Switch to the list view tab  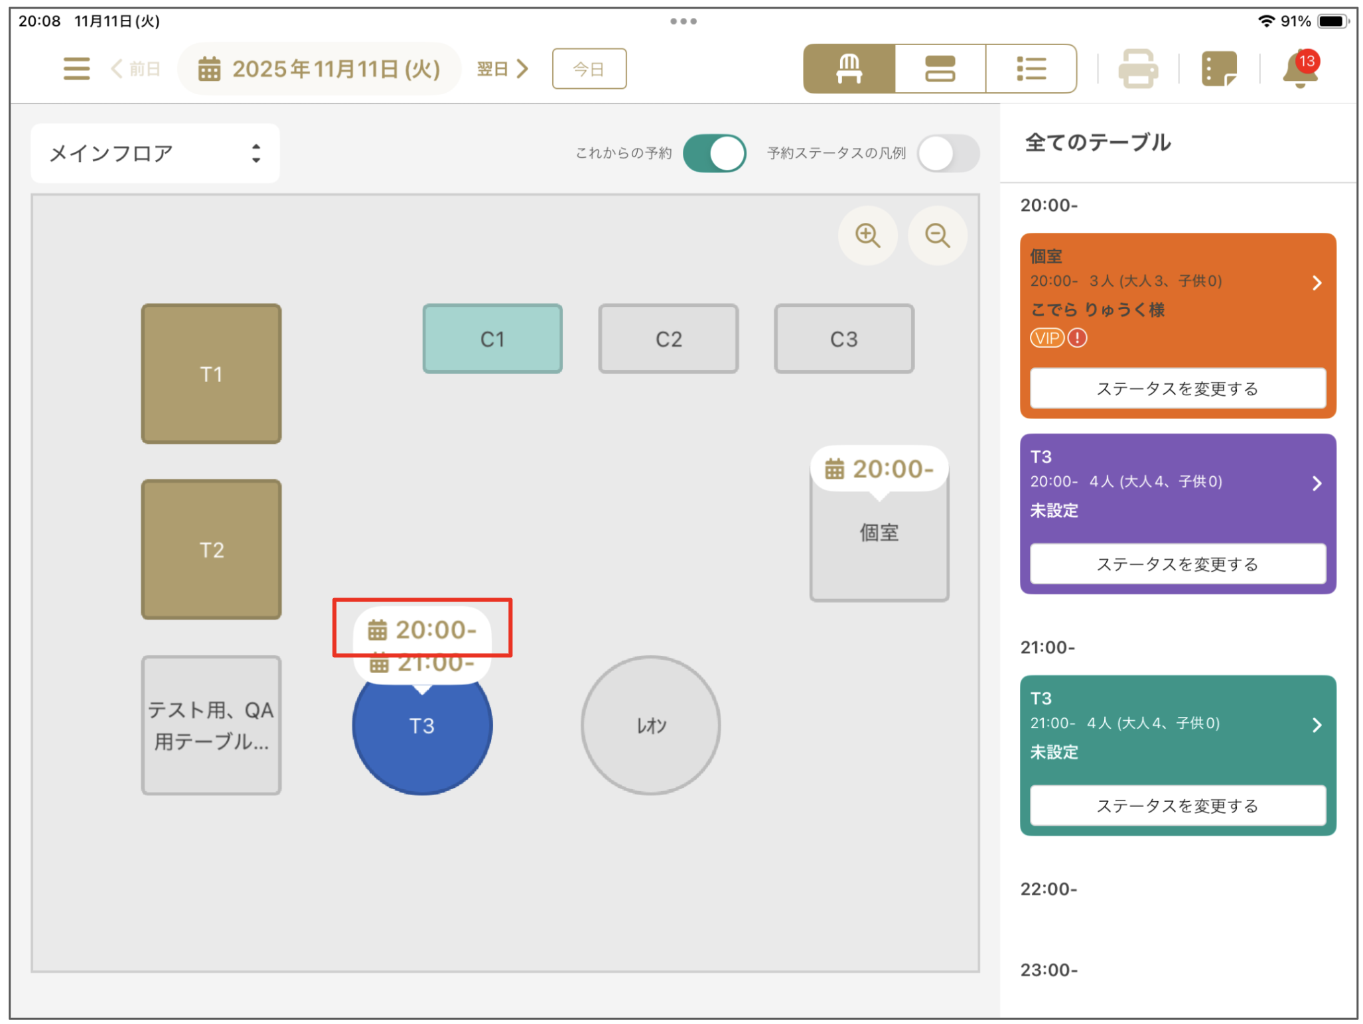(1031, 69)
